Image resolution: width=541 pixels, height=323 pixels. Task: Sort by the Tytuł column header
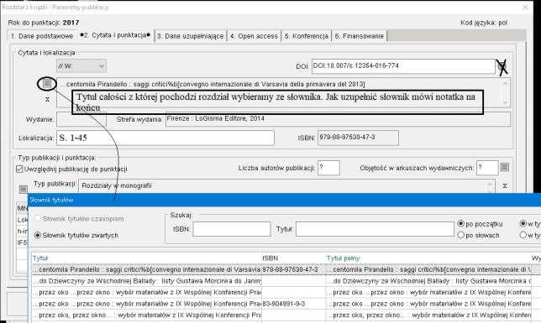[40, 258]
